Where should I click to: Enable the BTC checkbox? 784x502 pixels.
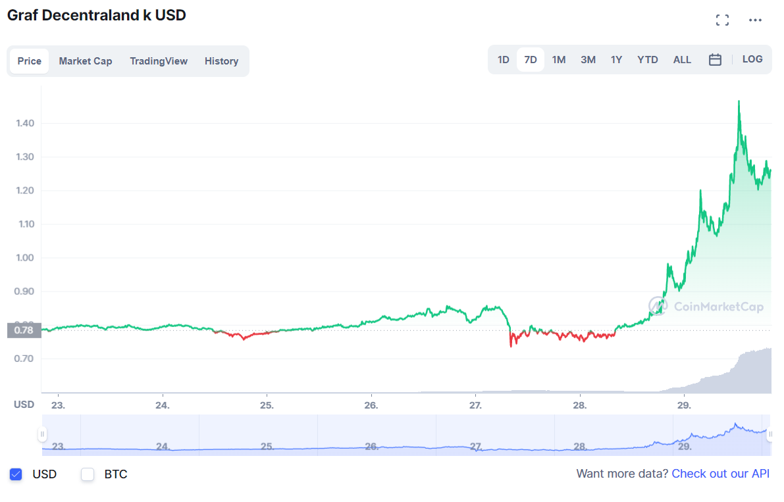(88, 474)
